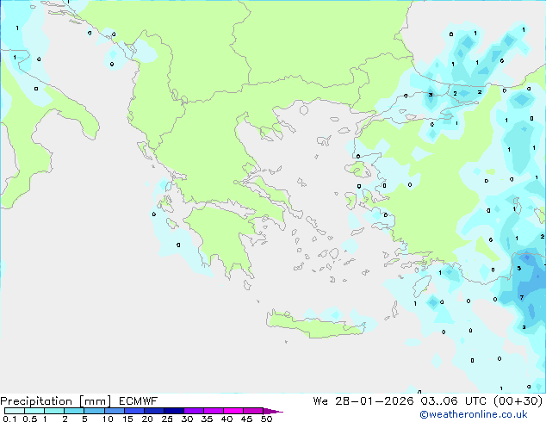Pick the 45–50 mm legend swatch

point(253,411)
